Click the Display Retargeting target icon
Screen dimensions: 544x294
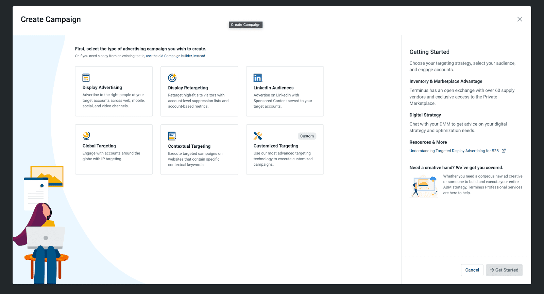172,78
